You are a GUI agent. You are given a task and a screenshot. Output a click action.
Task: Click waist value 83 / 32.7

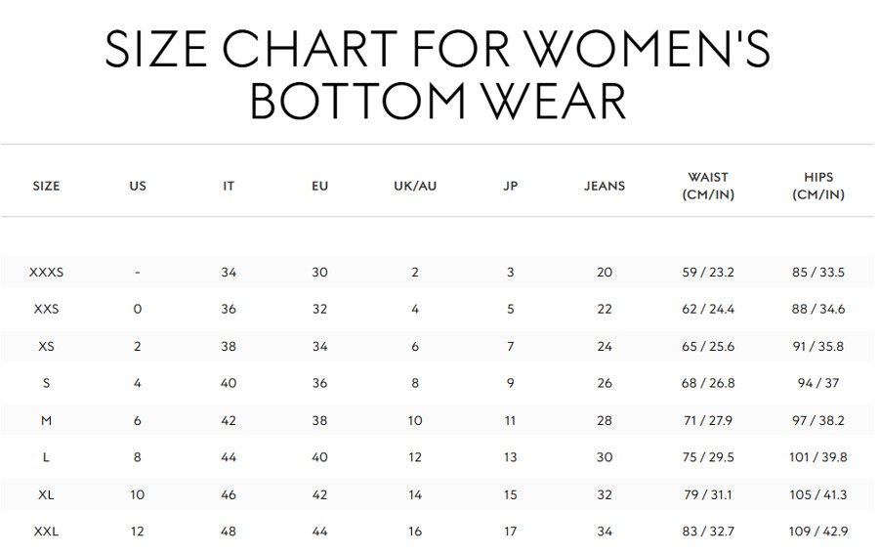(x=708, y=532)
